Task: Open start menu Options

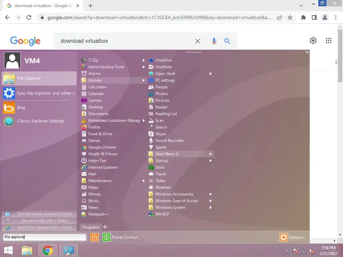Action: point(292,237)
